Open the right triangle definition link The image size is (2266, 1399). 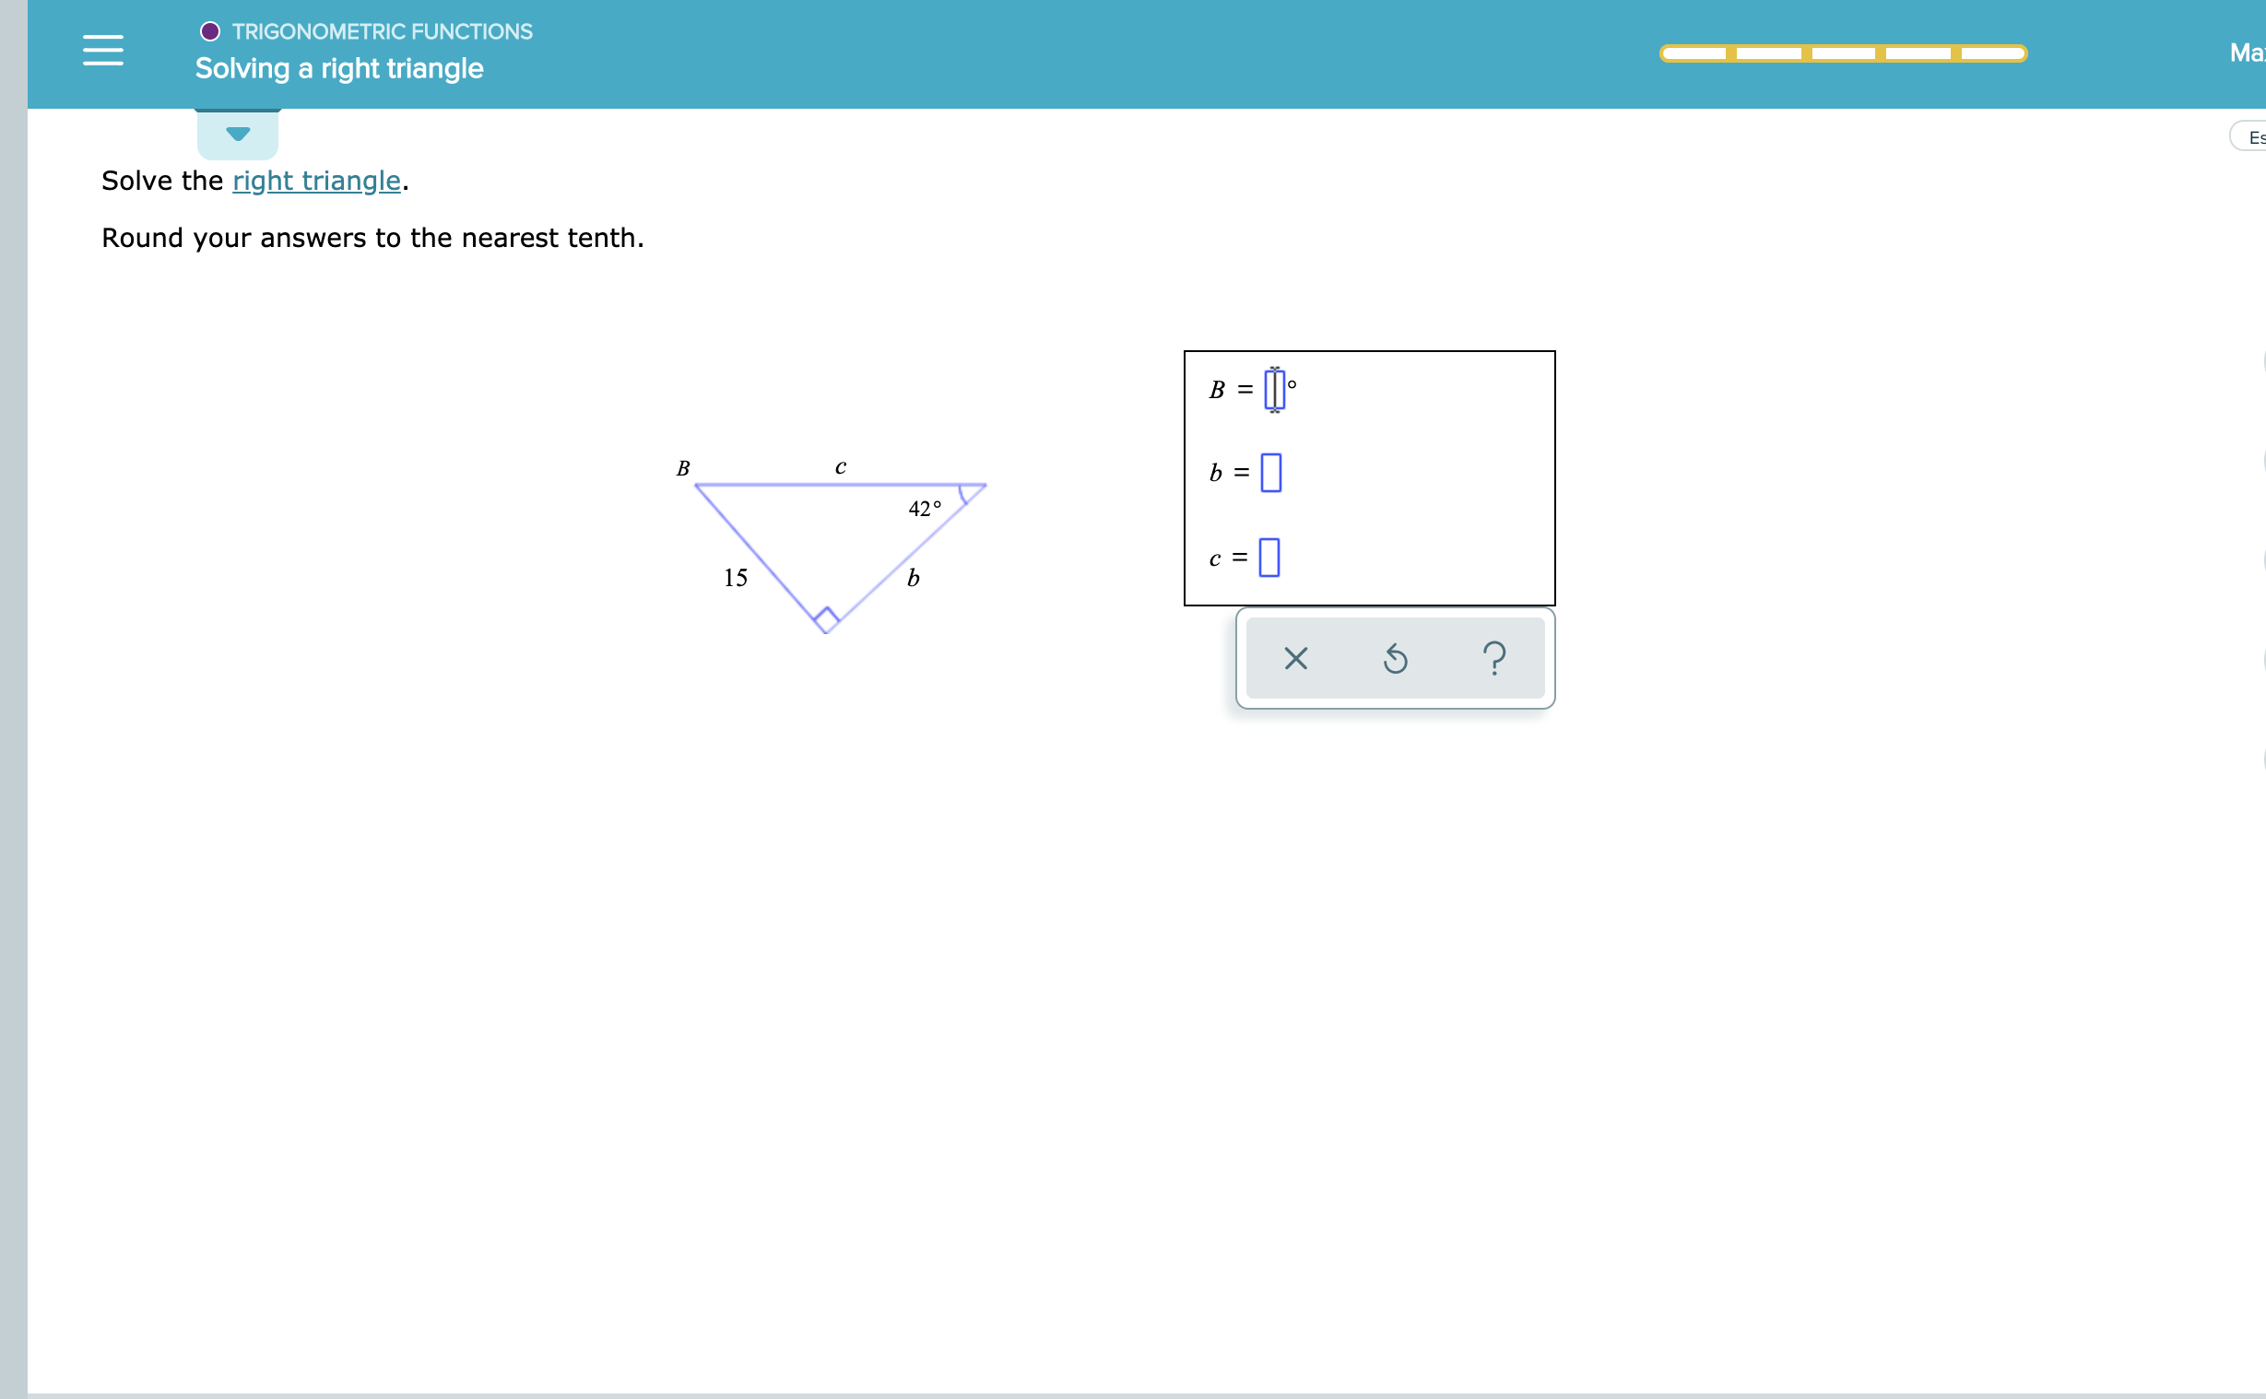[316, 181]
